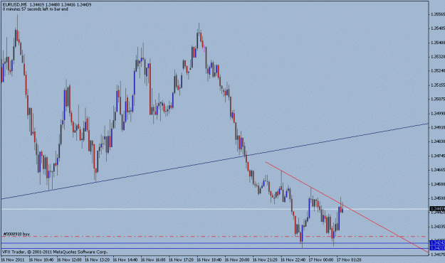
Task: Select the upper blue horizontal support line
Action: point(214,243)
